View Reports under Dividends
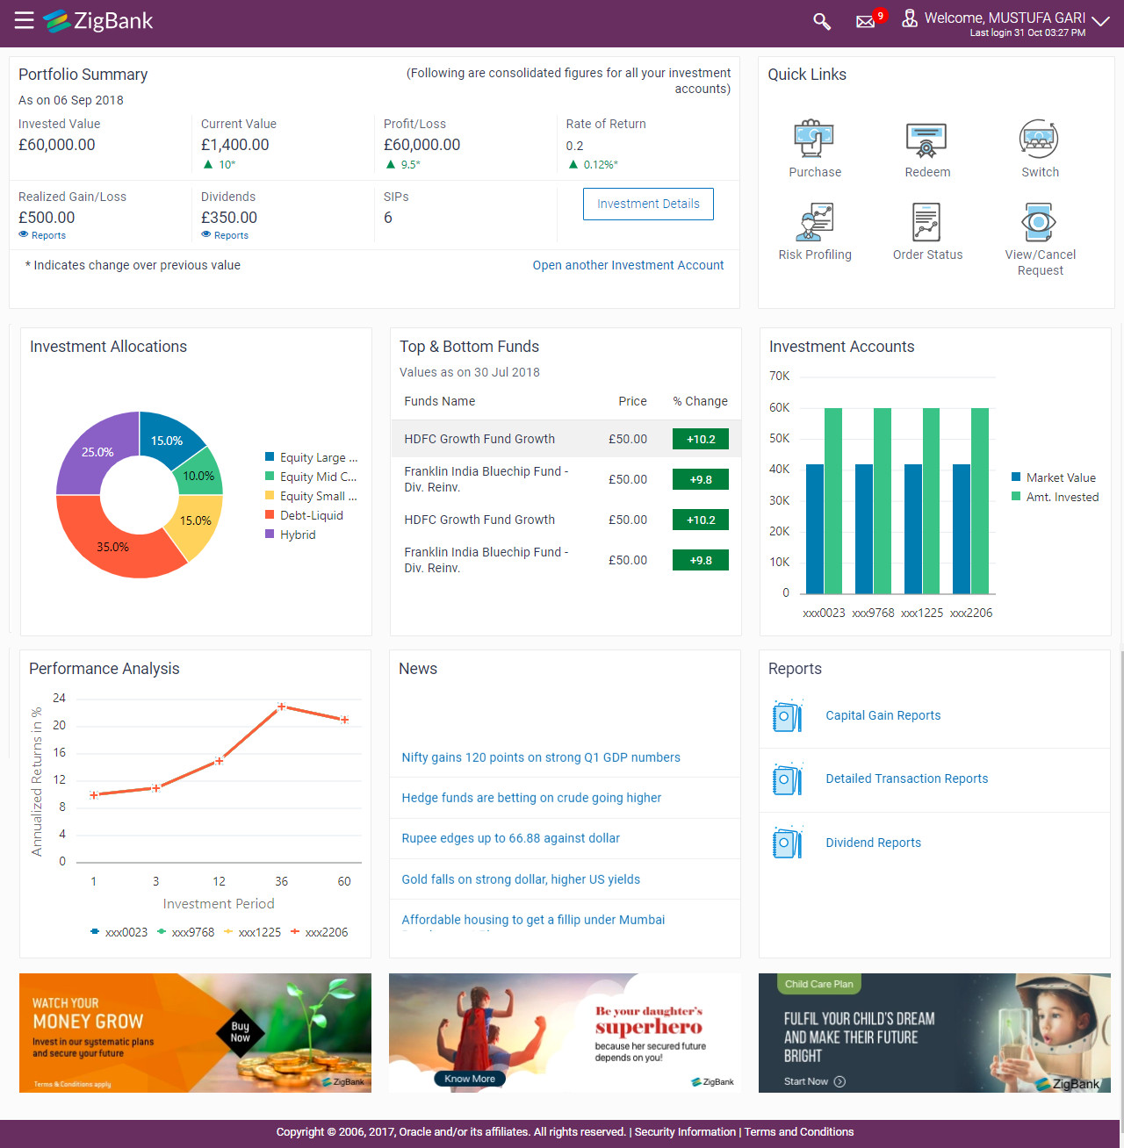This screenshot has width=1124, height=1148. (225, 235)
